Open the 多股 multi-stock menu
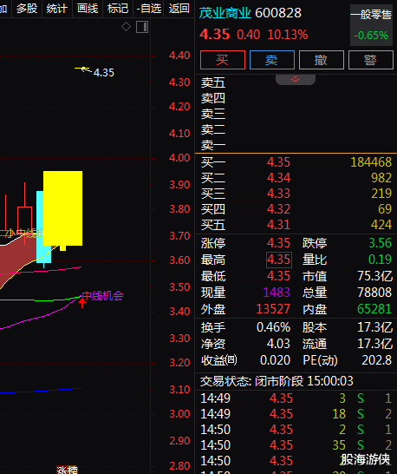 (x=27, y=8)
